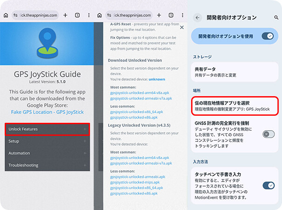Turn off 開発者向けオプションを使用 switch
This screenshot has height=210, width=282.
click(268, 36)
